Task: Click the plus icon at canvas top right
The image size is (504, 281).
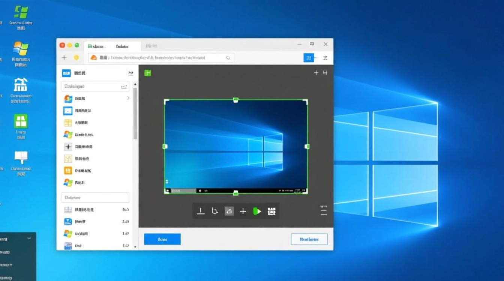Action: [x=316, y=73]
